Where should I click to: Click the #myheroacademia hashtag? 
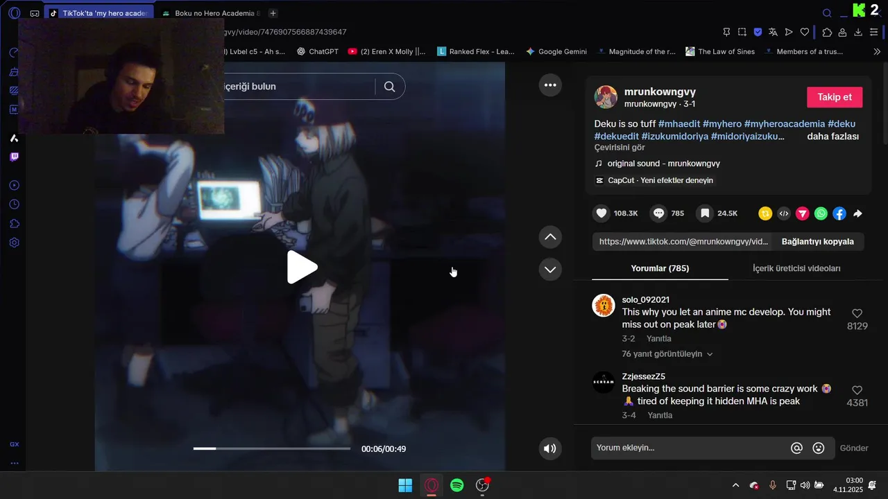[784, 124]
